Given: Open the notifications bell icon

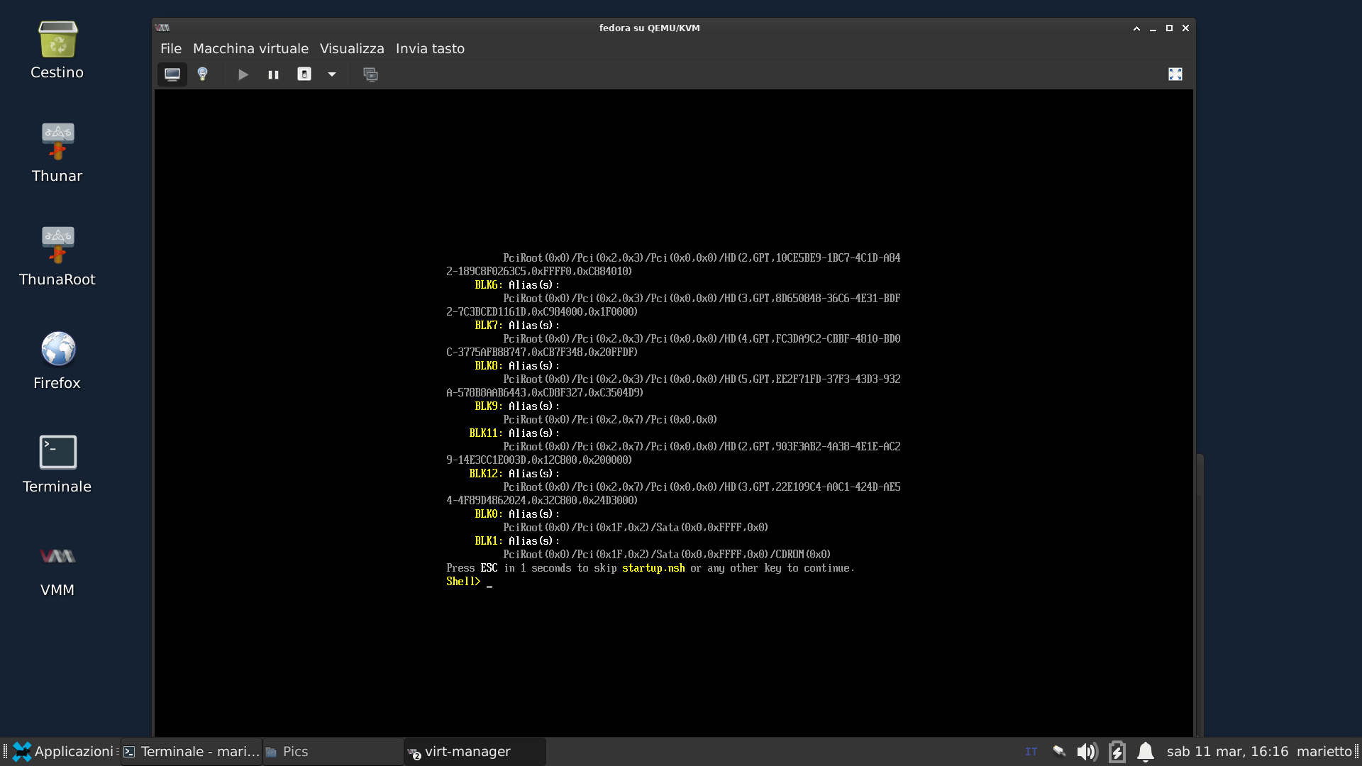Looking at the screenshot, I should 1145,751.
